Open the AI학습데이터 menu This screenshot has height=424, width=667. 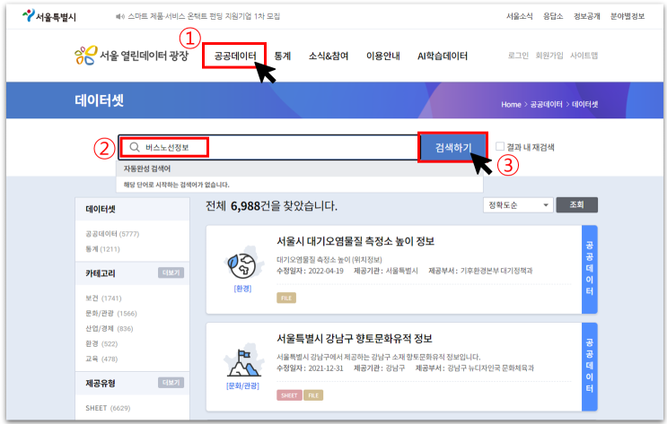coord(443,56)
